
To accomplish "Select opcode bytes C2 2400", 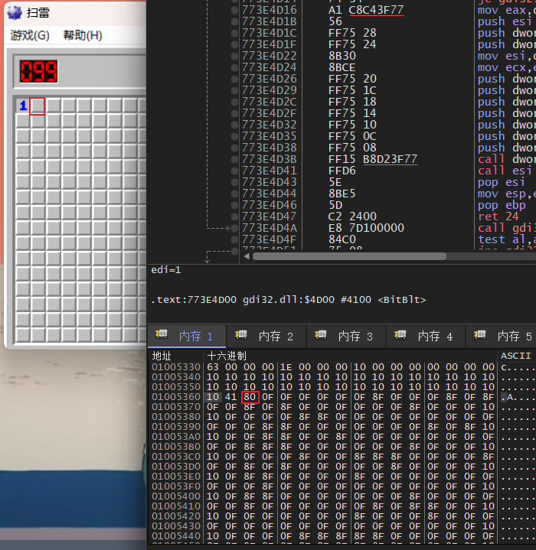I will [x=352, y=216].
